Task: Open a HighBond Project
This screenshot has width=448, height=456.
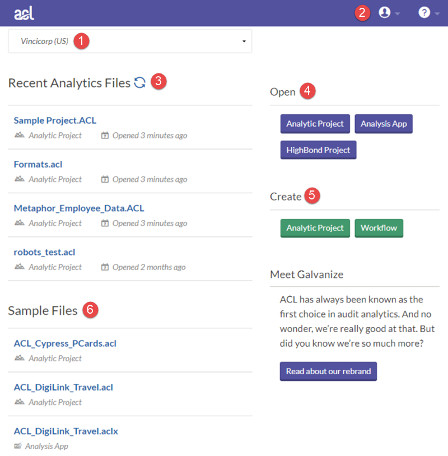Action: pyautogui.click(x=318, y=150)
